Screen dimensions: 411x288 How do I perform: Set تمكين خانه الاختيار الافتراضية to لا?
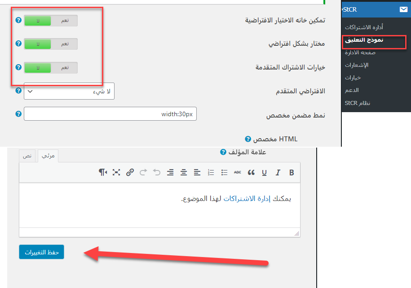pos(38,21)
